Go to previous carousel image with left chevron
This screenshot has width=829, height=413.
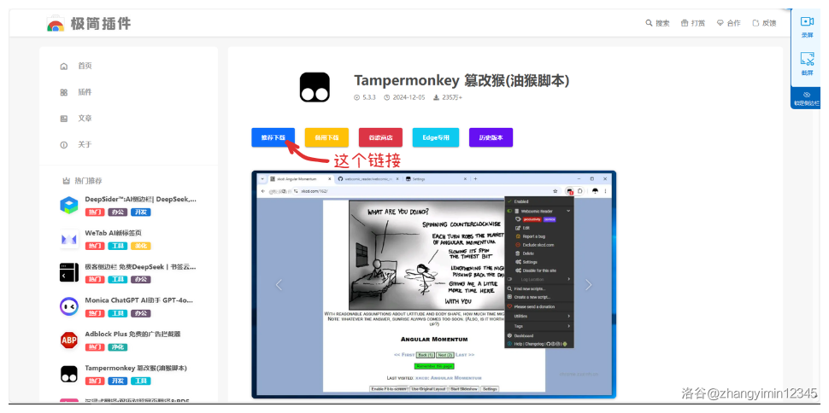tap(279, 285)
